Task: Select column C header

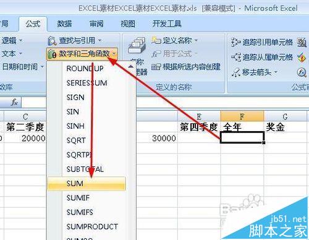Action: pos(25,116)
